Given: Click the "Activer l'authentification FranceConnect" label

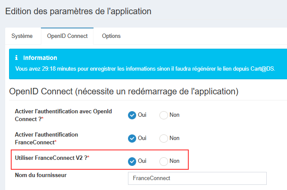Looking at the screenshot, I should pos(47,138).
